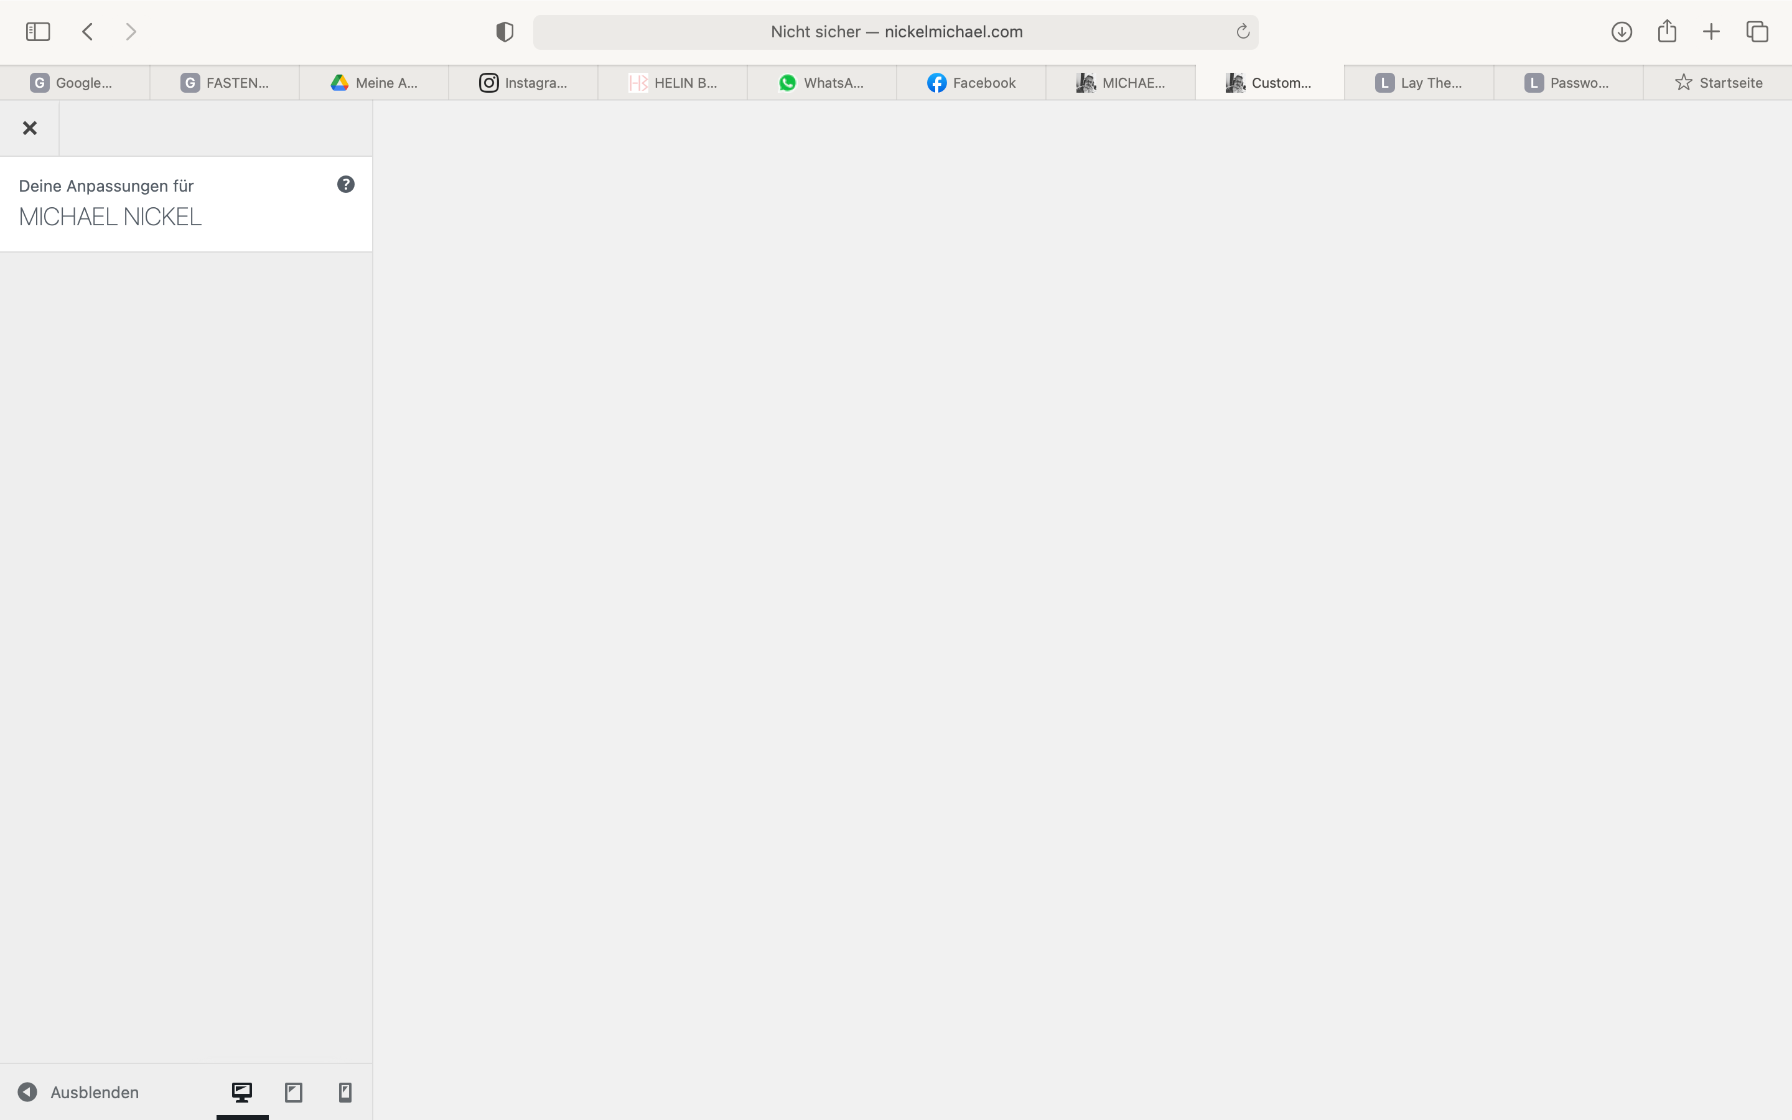Viewport: 1792px width, 1120px height.
Task: Toggle the Safari sidebar icon
Action: 38,32
